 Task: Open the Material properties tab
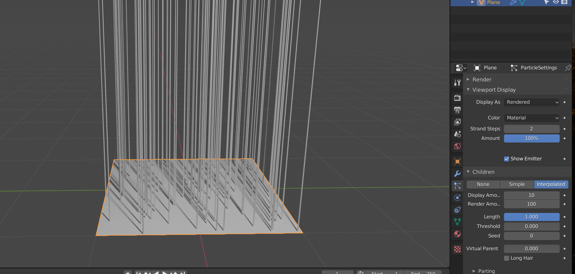click(457, 234)
